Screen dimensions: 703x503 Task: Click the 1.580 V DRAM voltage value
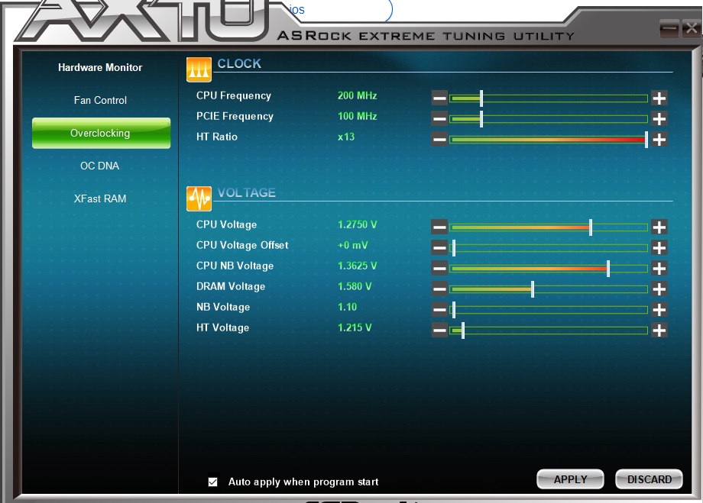click(x=355, y=287)
